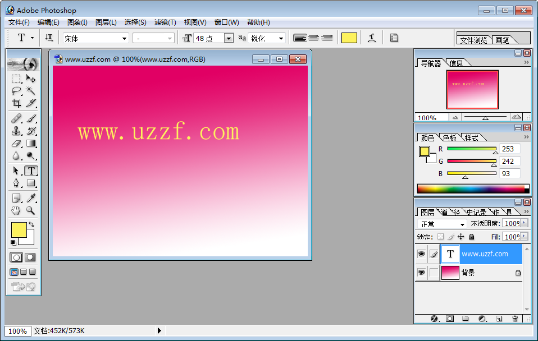This screenshot has width=538, height=341.
Task: Open the blending mode 正常 dropdown
Action: click(462, 224)
